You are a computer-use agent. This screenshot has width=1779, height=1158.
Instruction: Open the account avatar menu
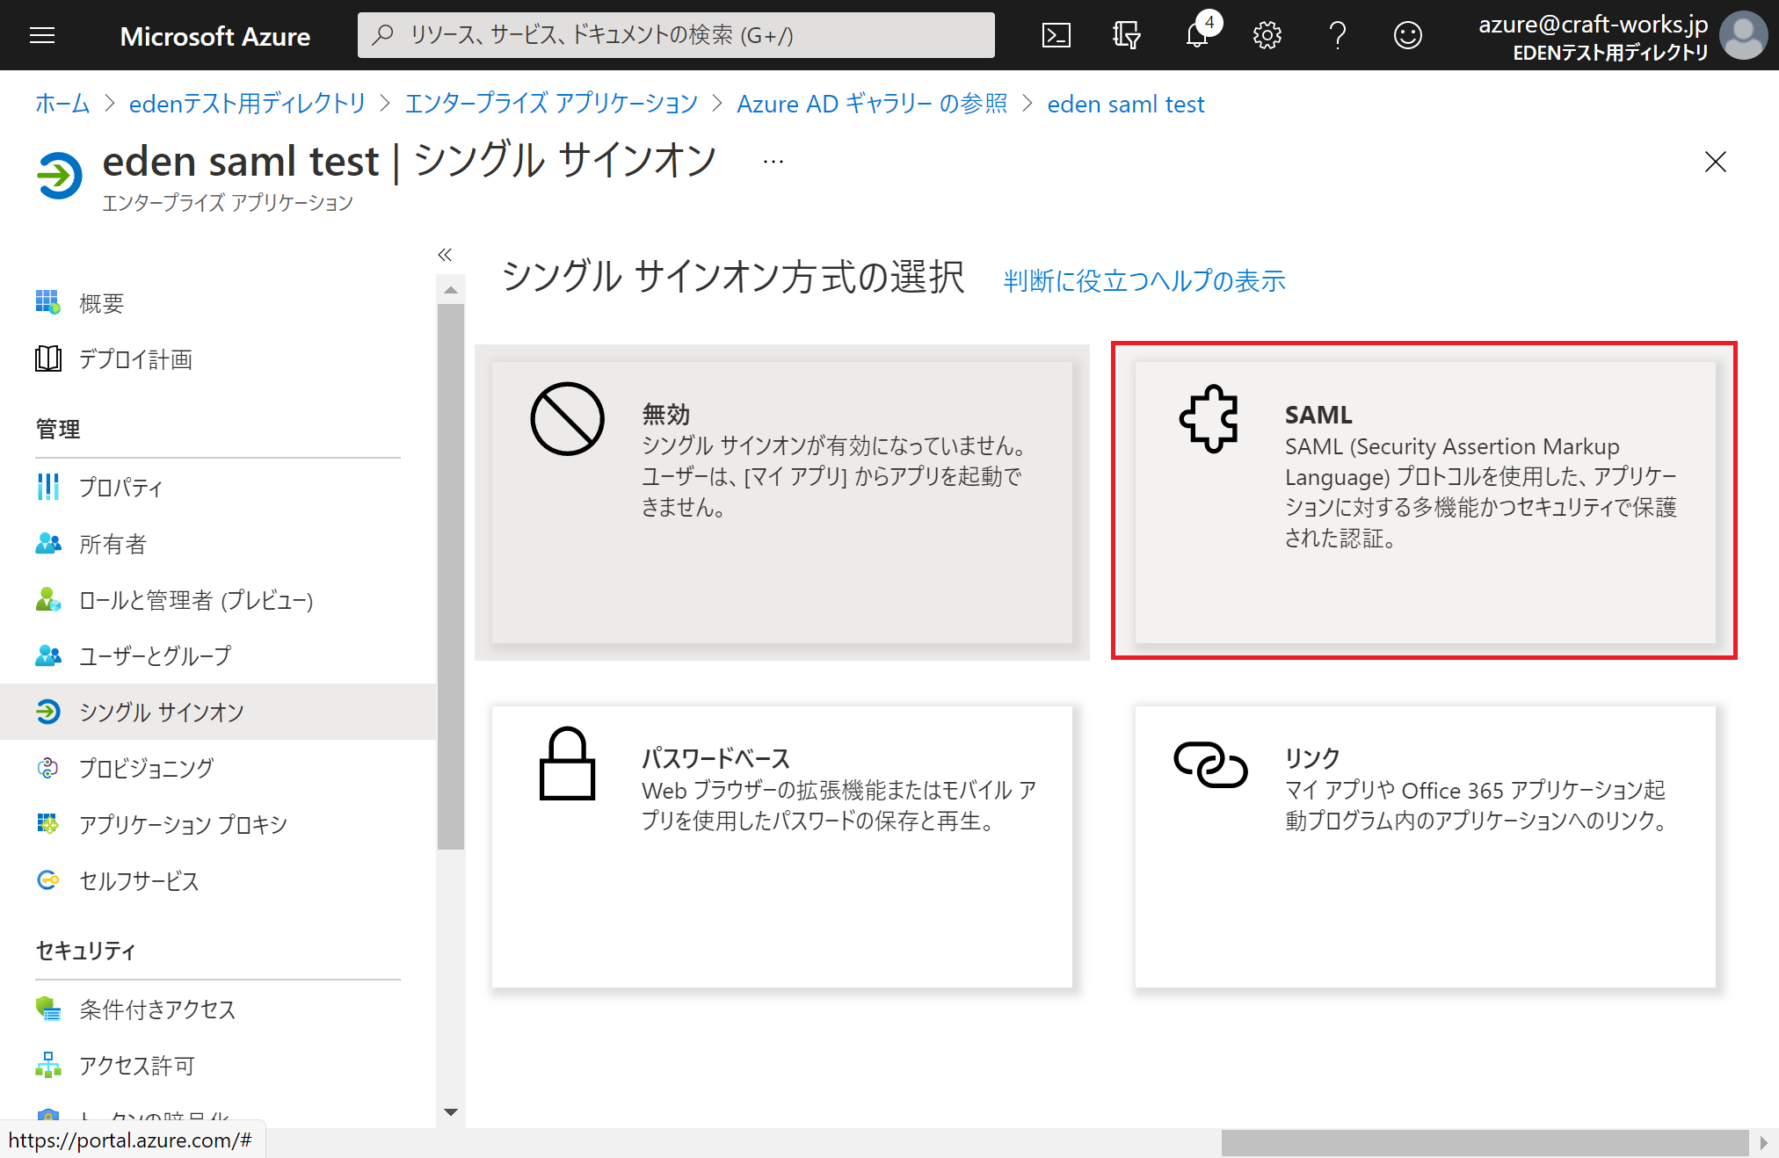(1744, 35)
